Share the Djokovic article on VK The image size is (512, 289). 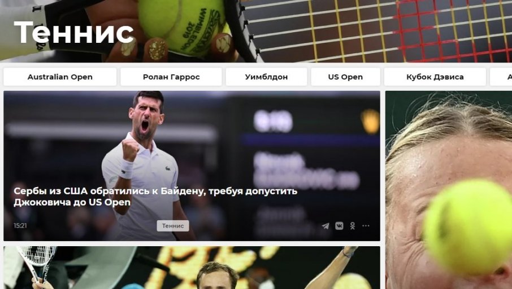click(x=339, y=226)
